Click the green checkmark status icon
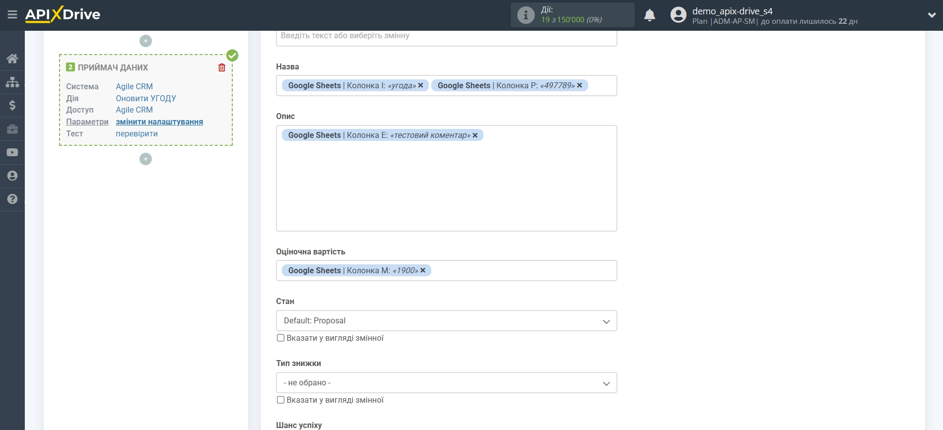 pyautogui.click(x=232, y=55)
